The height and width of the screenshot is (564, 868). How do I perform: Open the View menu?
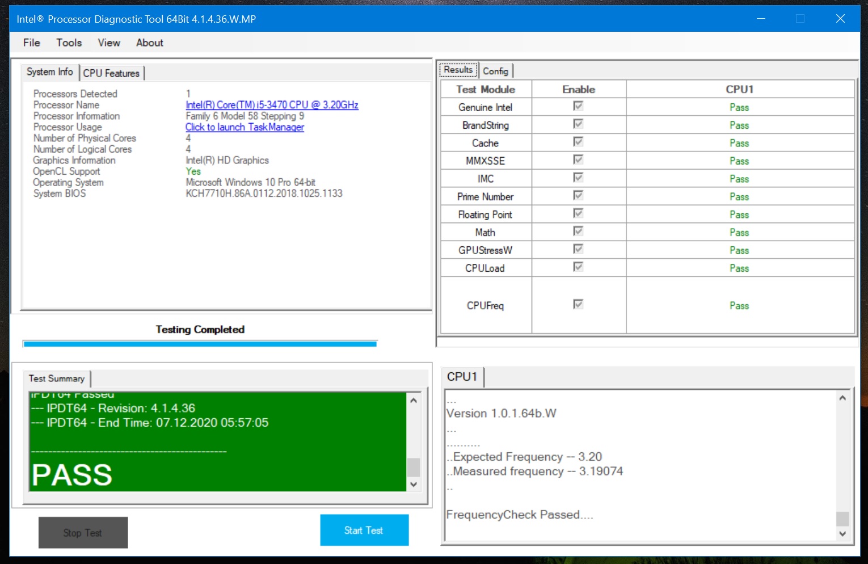109,43
